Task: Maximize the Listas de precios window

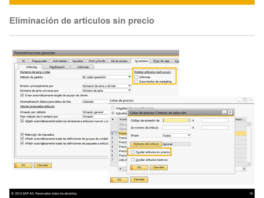Action: (x=245, y=100)
